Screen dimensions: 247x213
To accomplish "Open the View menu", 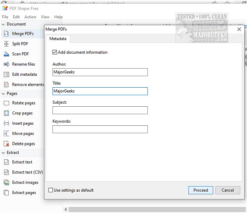I will (45, 17).
